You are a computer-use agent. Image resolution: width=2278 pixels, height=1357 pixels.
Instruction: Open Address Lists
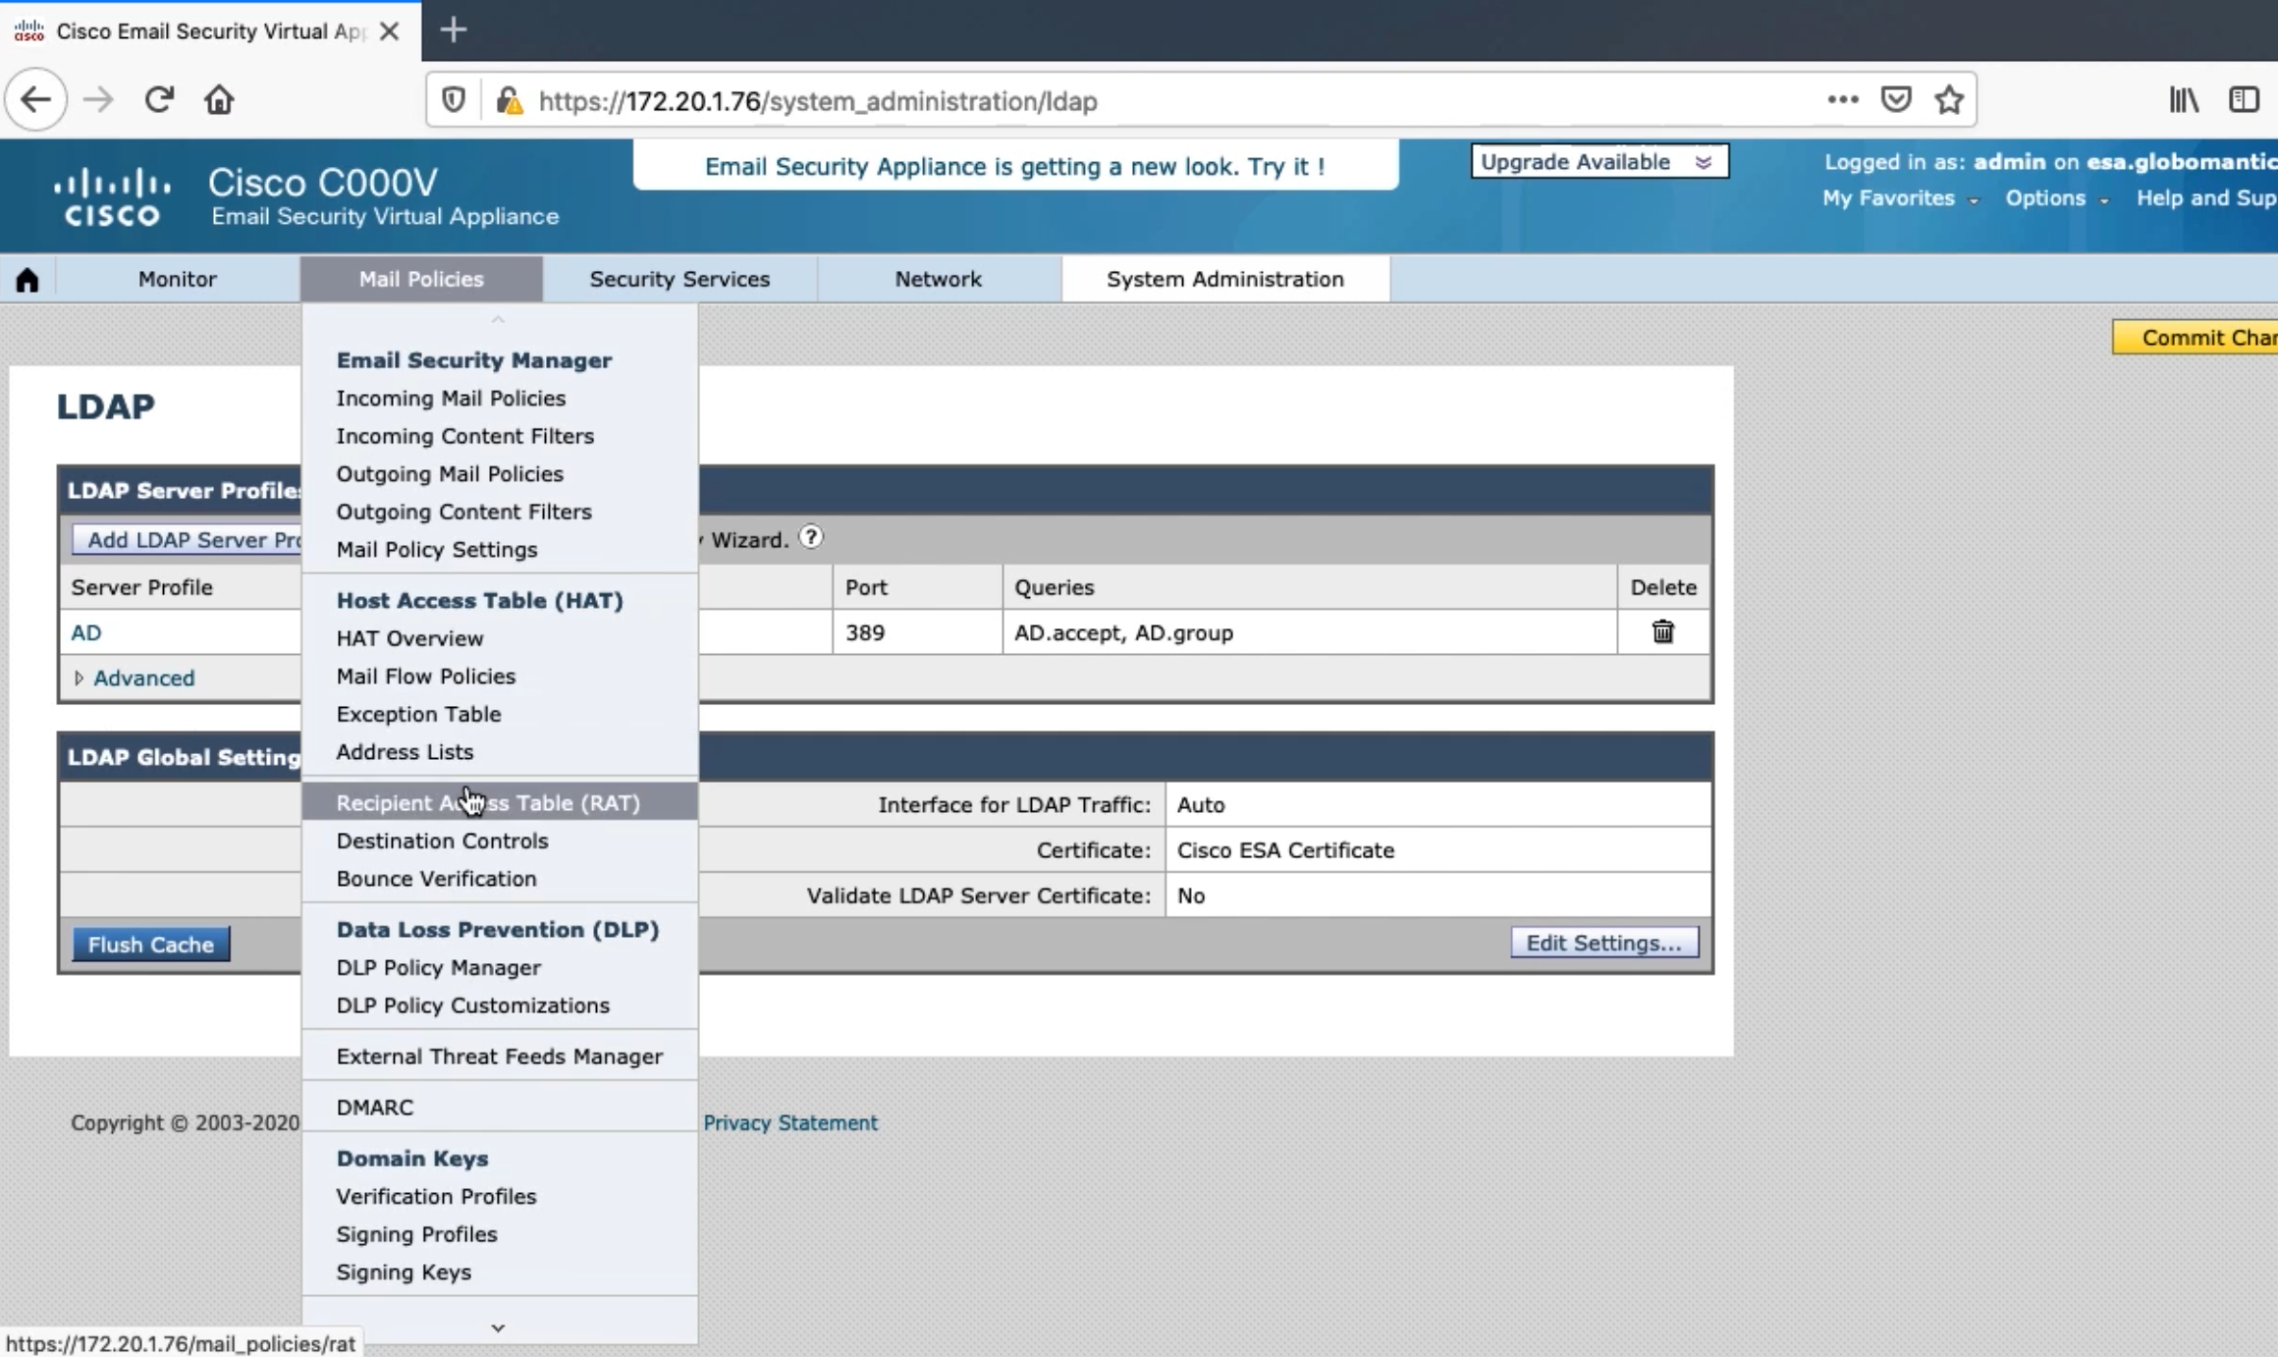click(405, 751)
